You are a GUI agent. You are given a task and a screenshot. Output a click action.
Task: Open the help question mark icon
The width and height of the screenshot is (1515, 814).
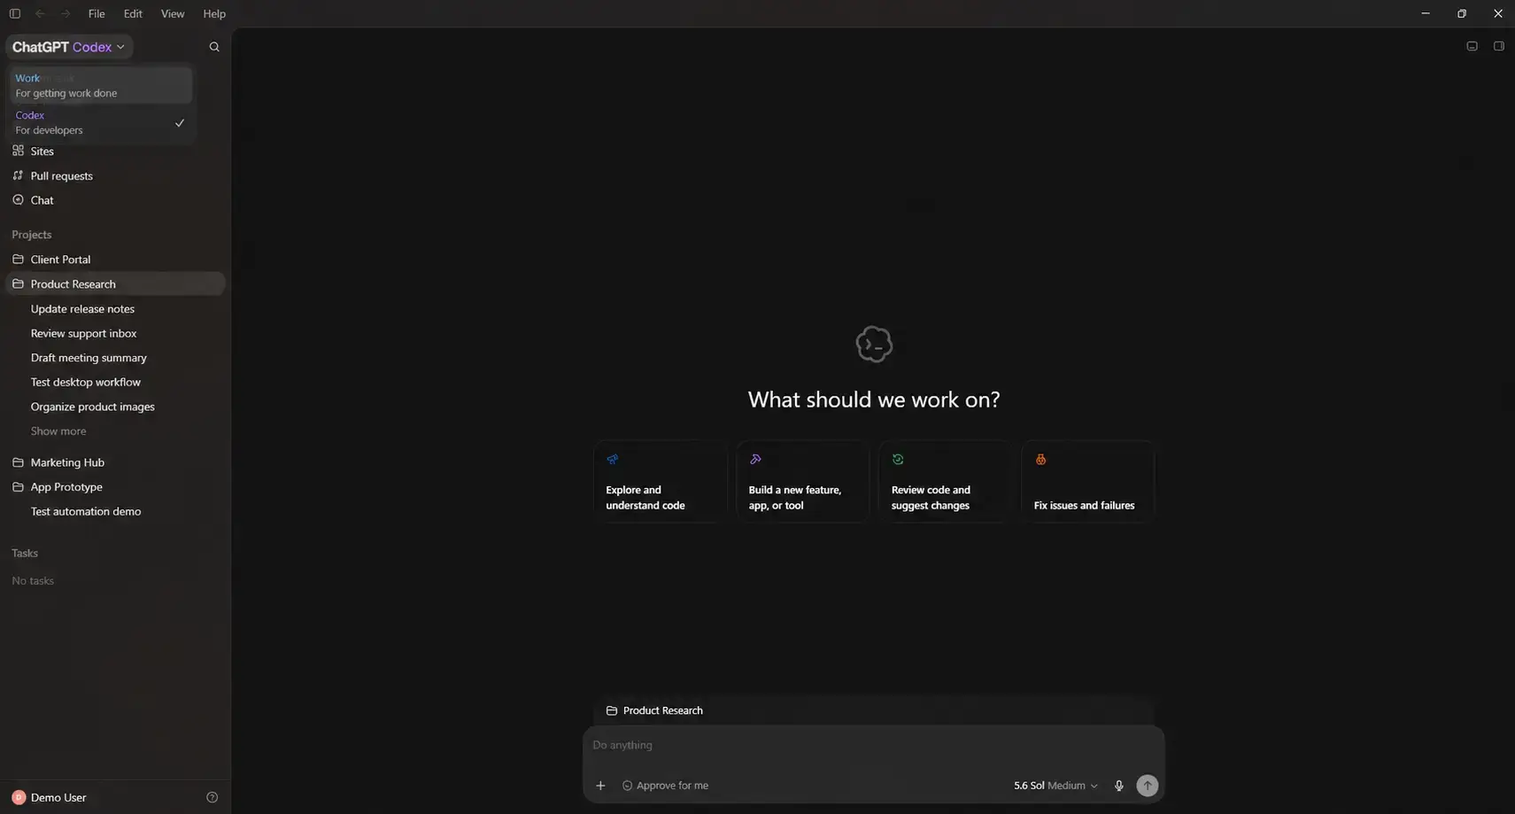[x=212, y=797]
